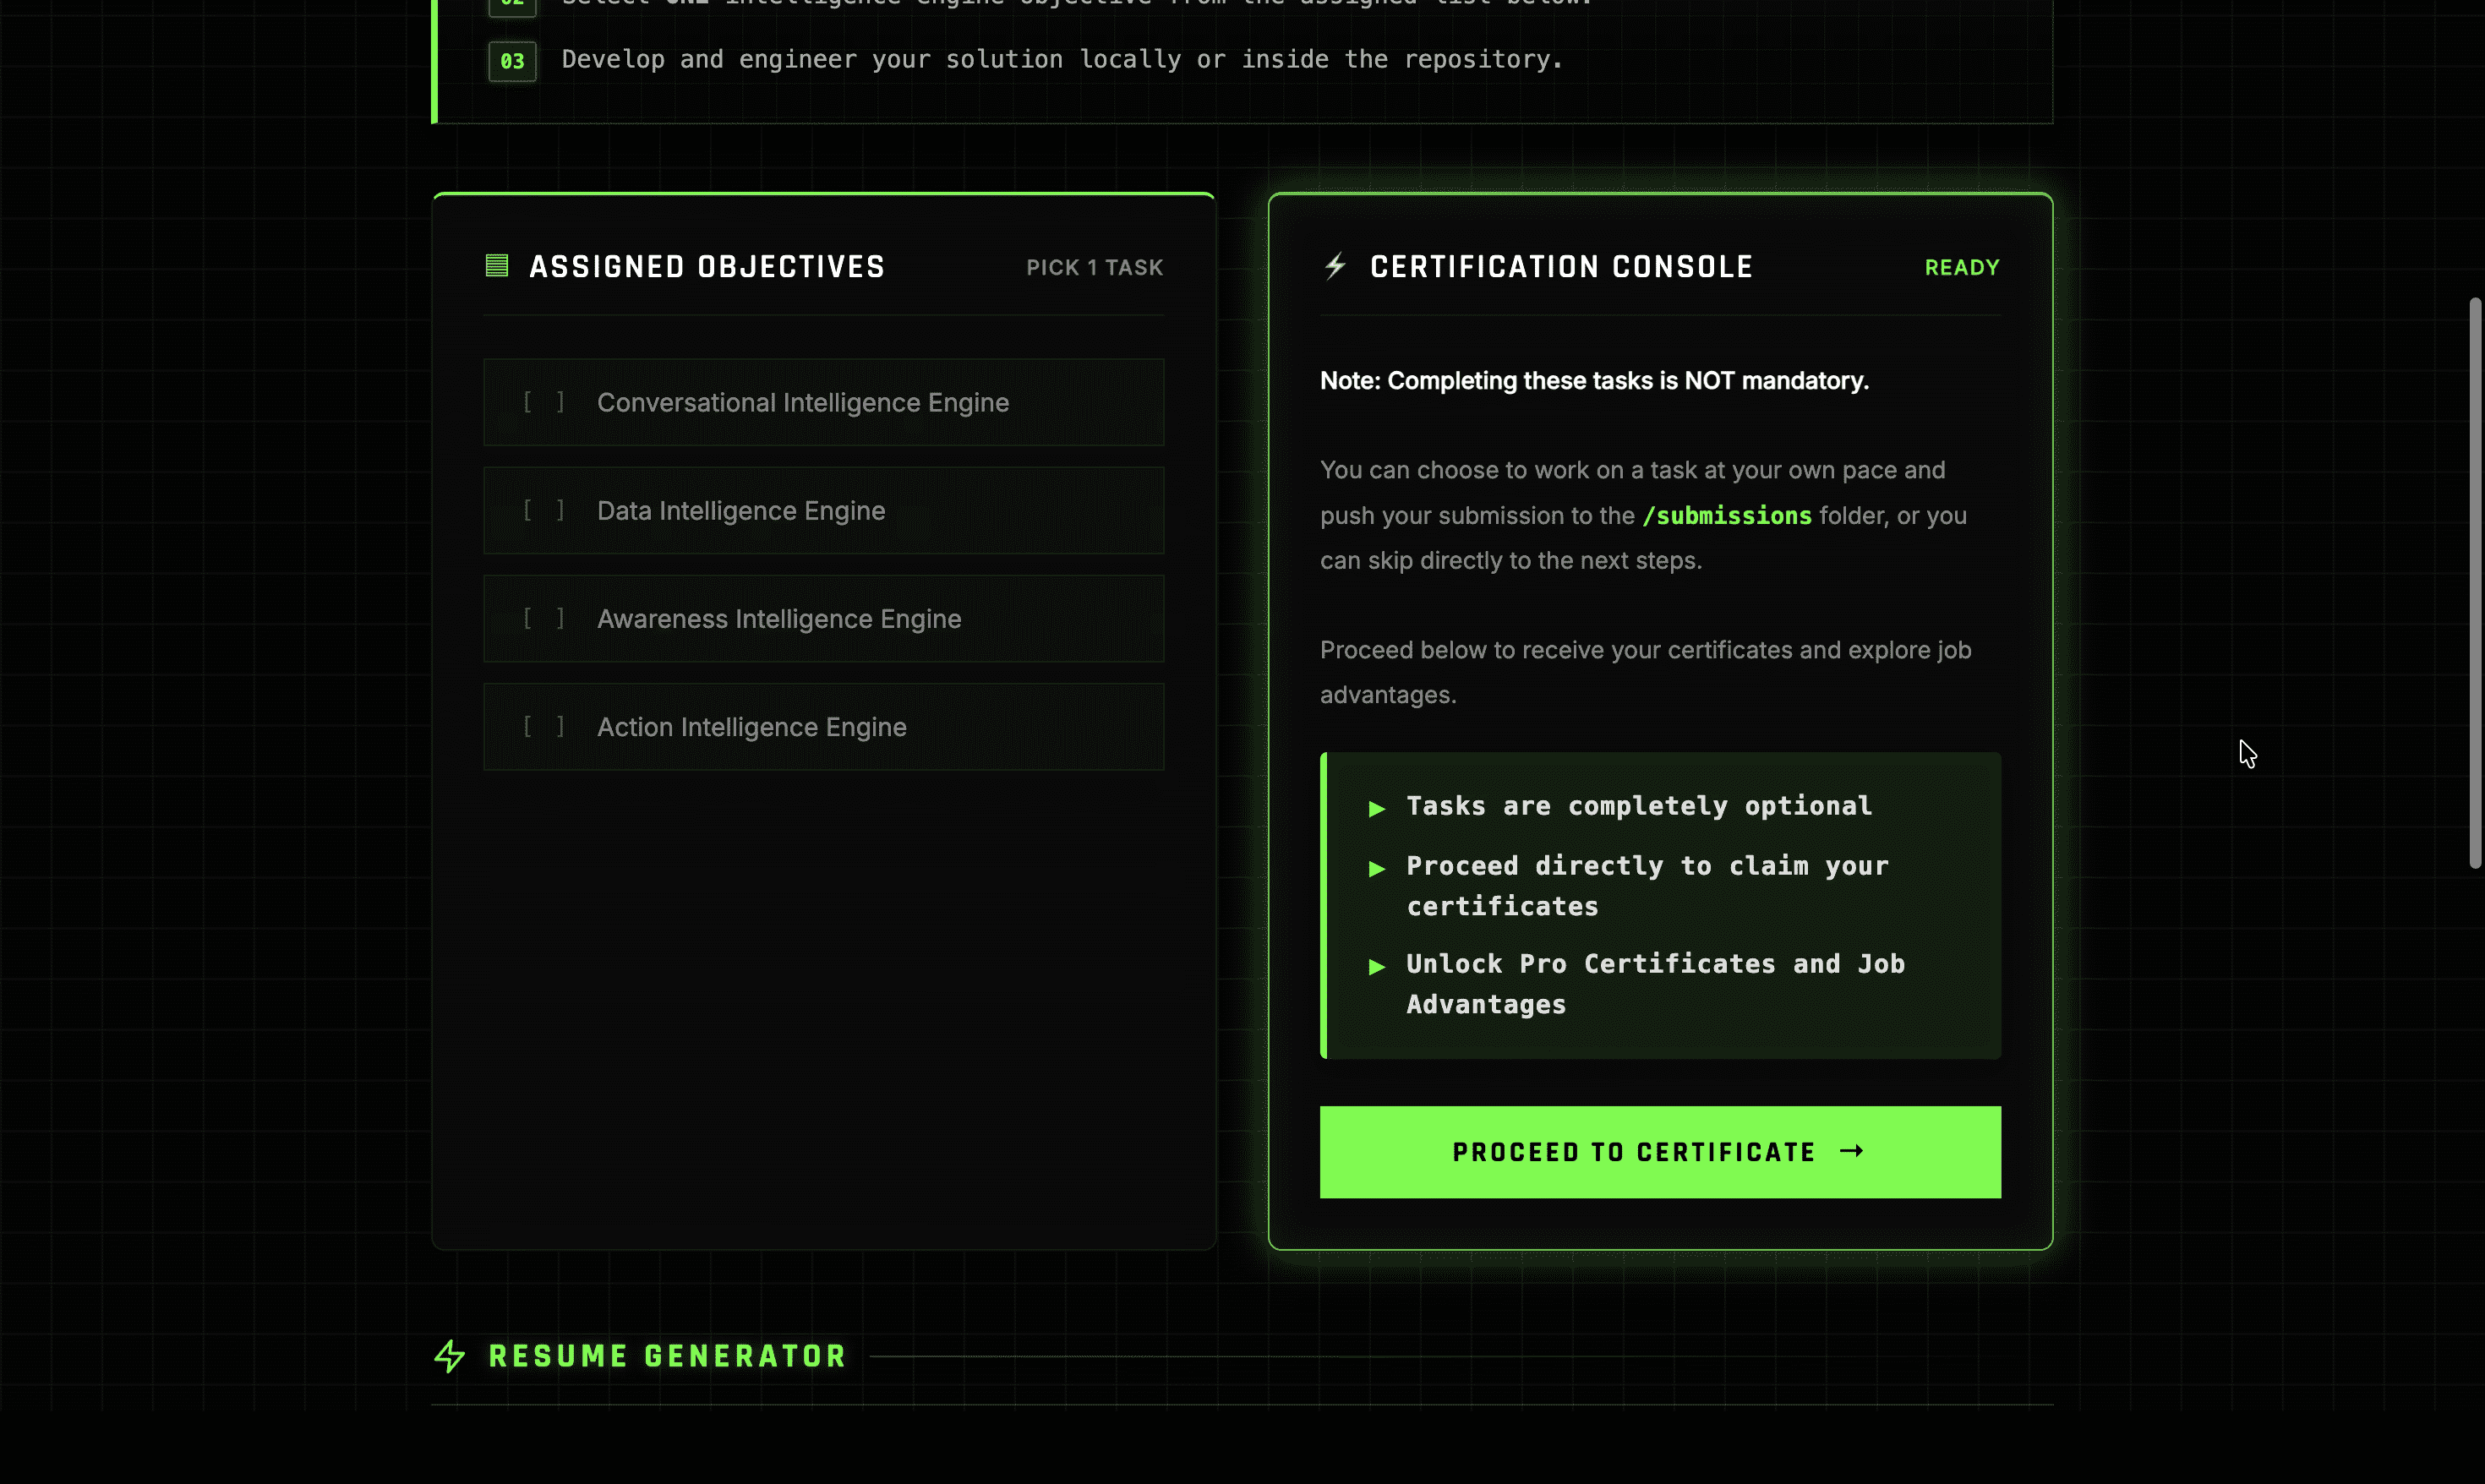This screenshot has width=2485, height=1484.
Task: Select the Awareness Intelligence Engine objective row
Action: click(x=824, y=618)
